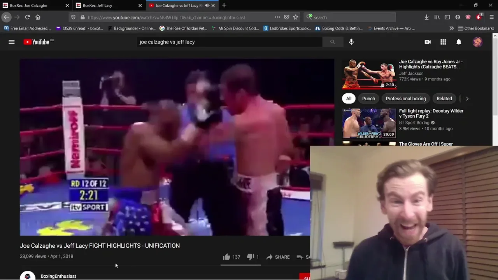Open Calzaghe vs Roy Jones Jr thumbnail

(369, 74)
